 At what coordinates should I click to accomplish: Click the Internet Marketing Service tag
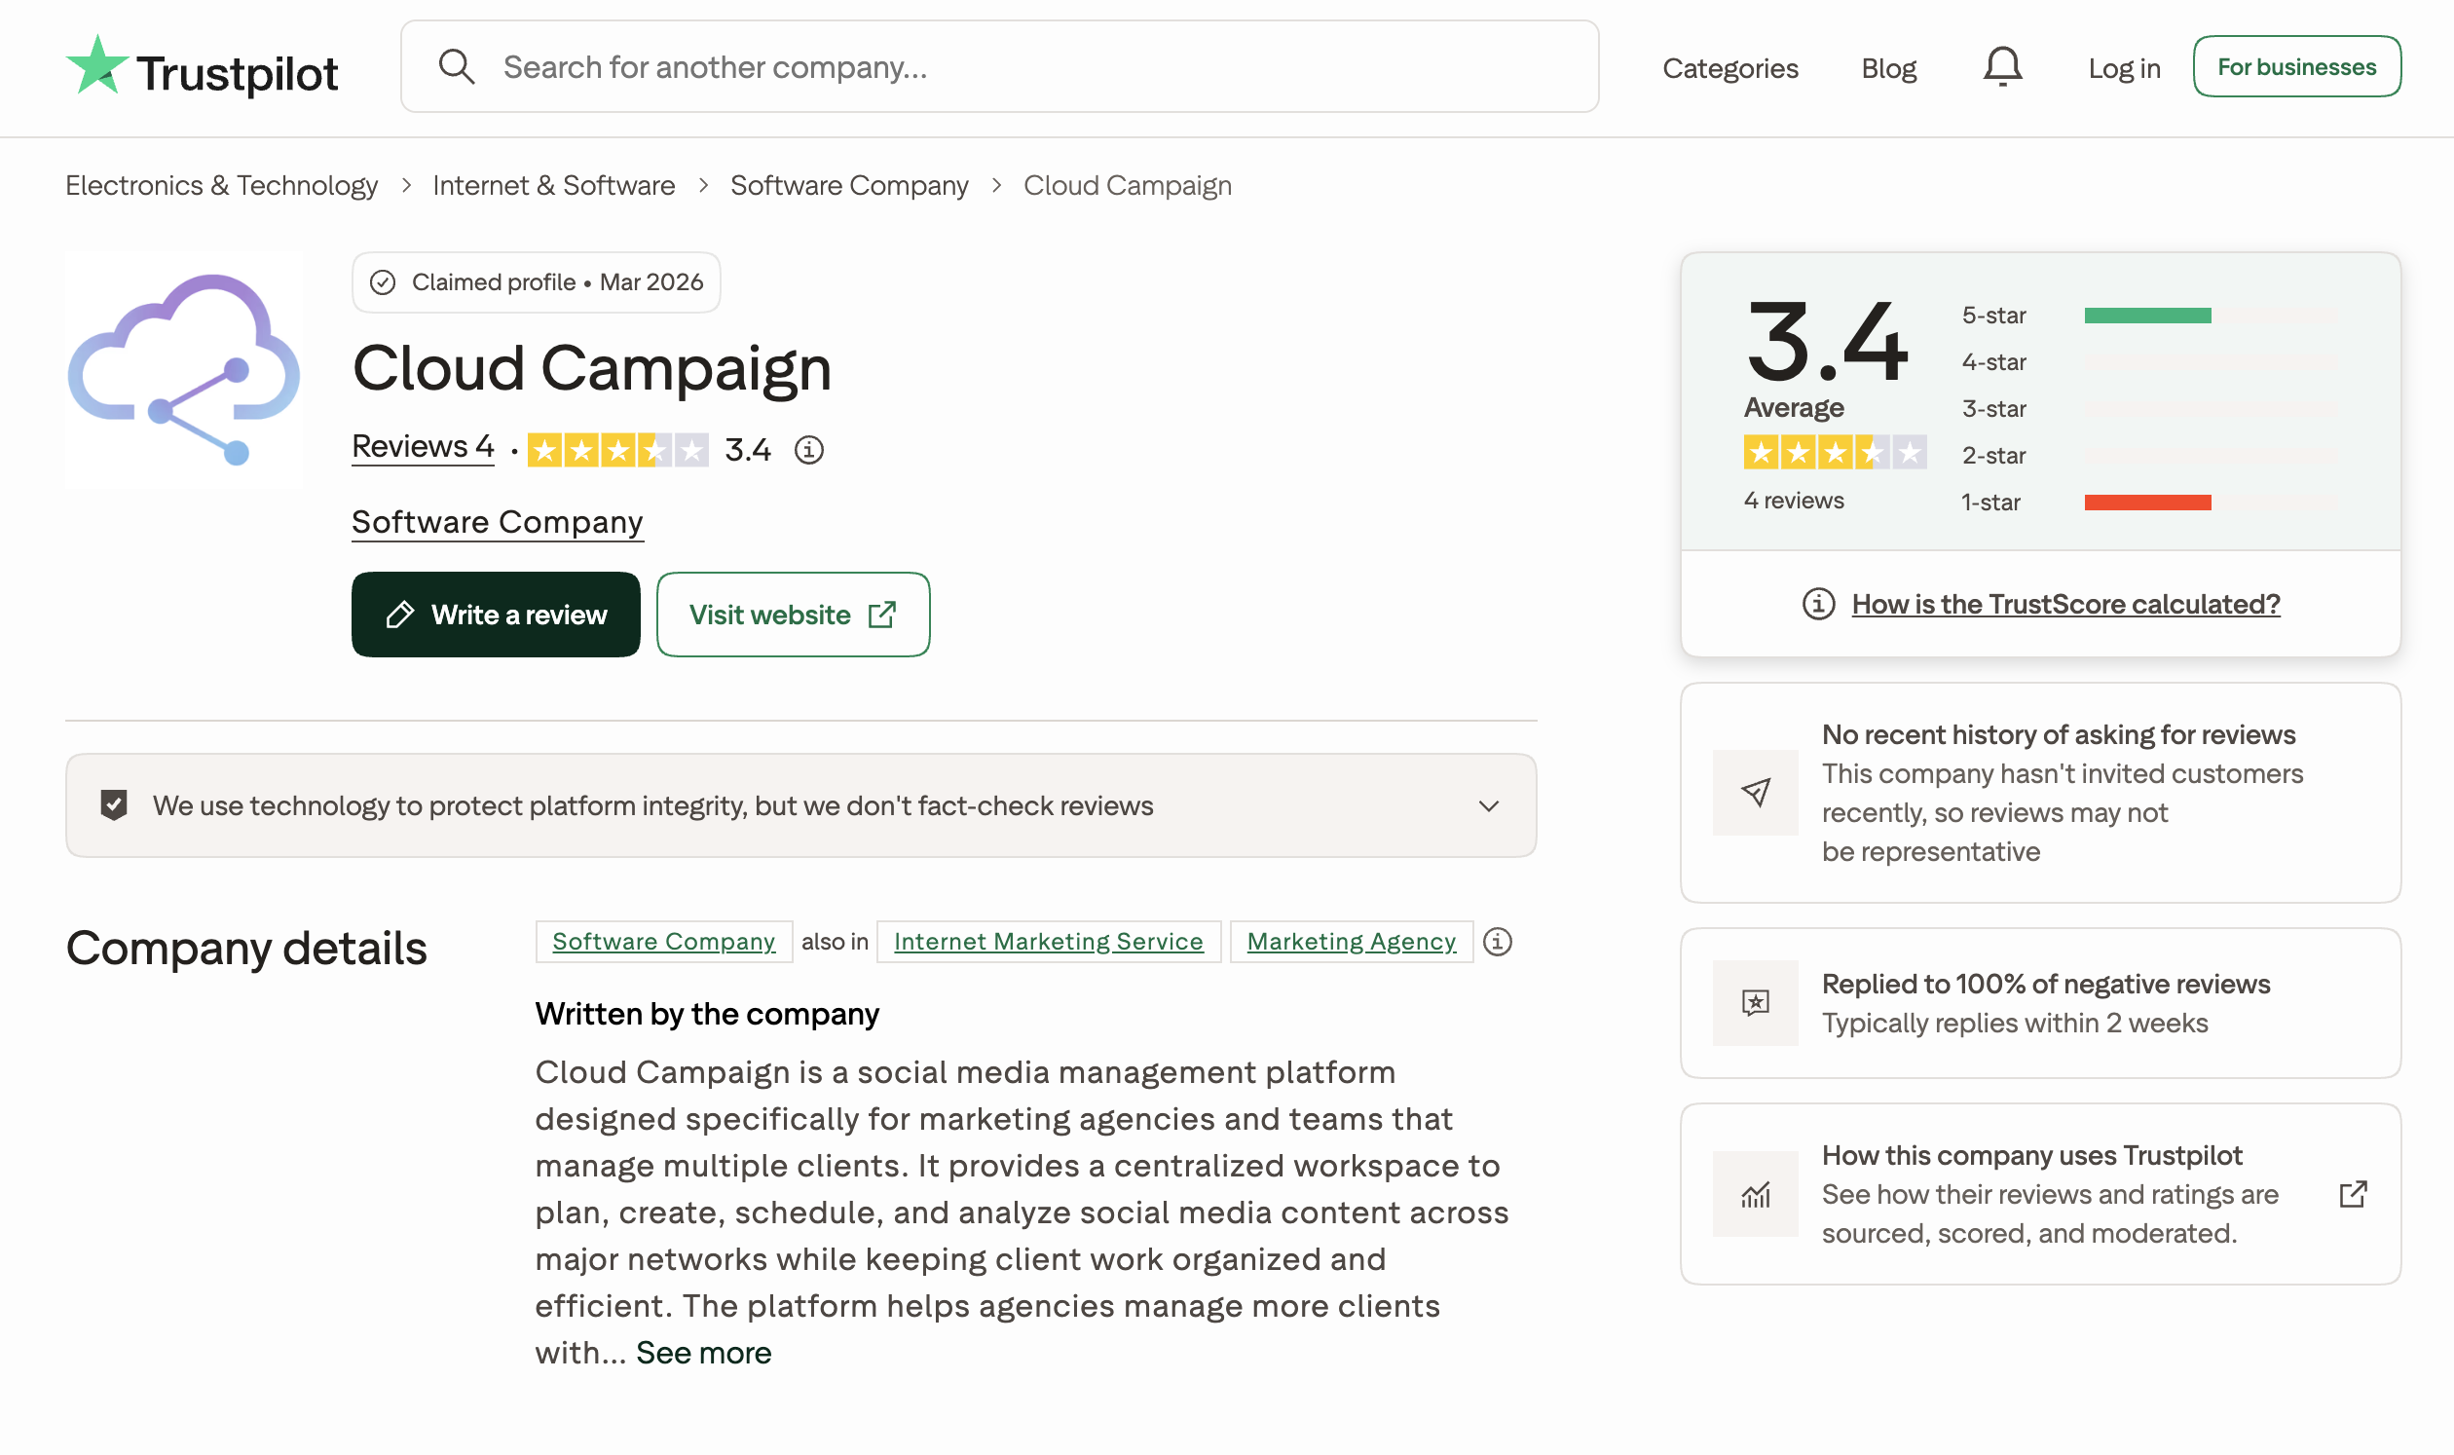[x=1048, y=941]
